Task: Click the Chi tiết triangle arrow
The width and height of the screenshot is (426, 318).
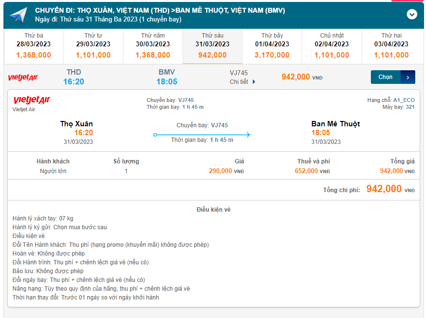Action: click(254, 82)
